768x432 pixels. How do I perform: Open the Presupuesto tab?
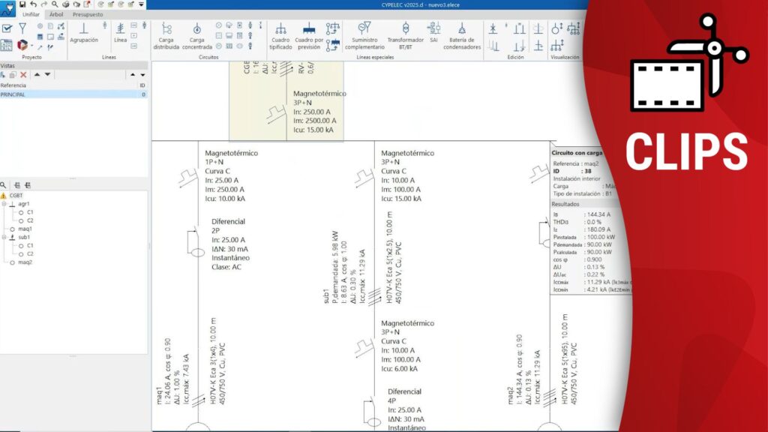tap(88, 14)
